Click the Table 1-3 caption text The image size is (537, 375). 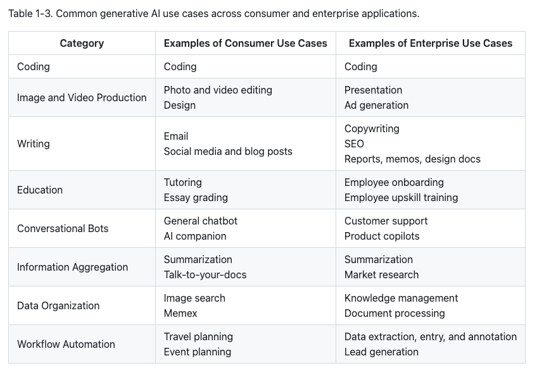coord(213,13)
